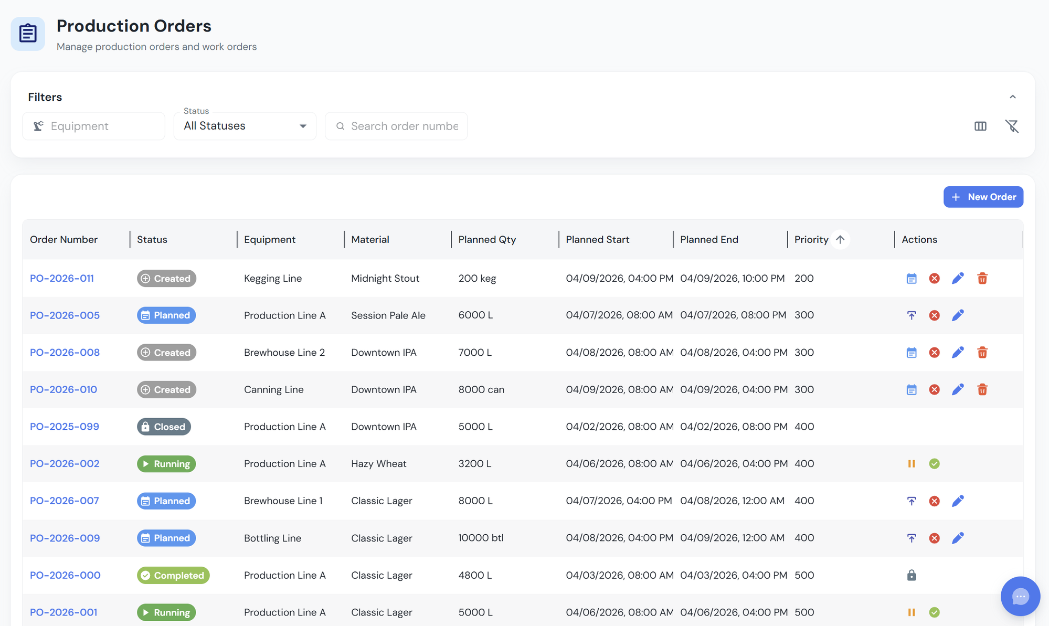Cancel order PO-2026-007 with red X
The height and width of the screenshot is (626, 1049).
pos(934,501)
